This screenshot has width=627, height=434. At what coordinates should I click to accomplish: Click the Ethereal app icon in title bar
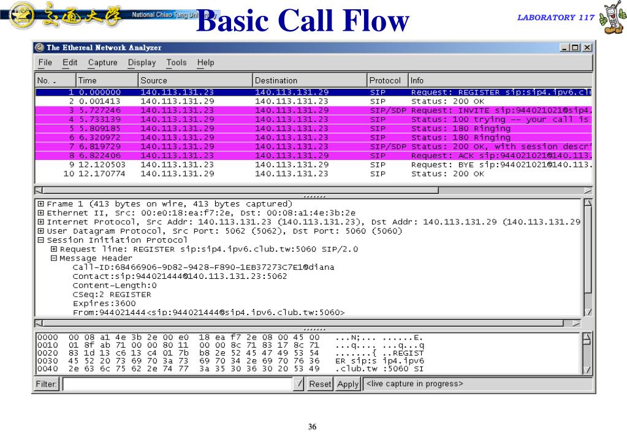(x=39, y=48)
